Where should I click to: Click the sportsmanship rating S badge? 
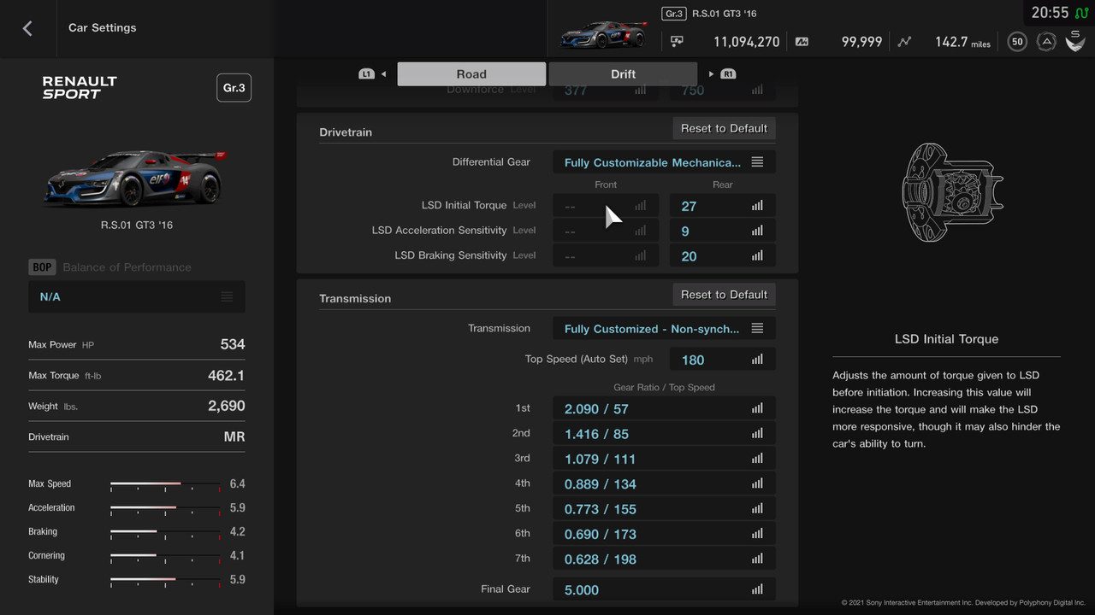tap(1075, 40)
